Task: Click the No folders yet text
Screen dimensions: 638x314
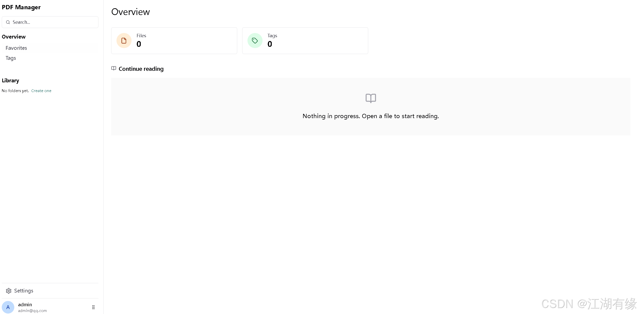Action: [x=15, y=91]
